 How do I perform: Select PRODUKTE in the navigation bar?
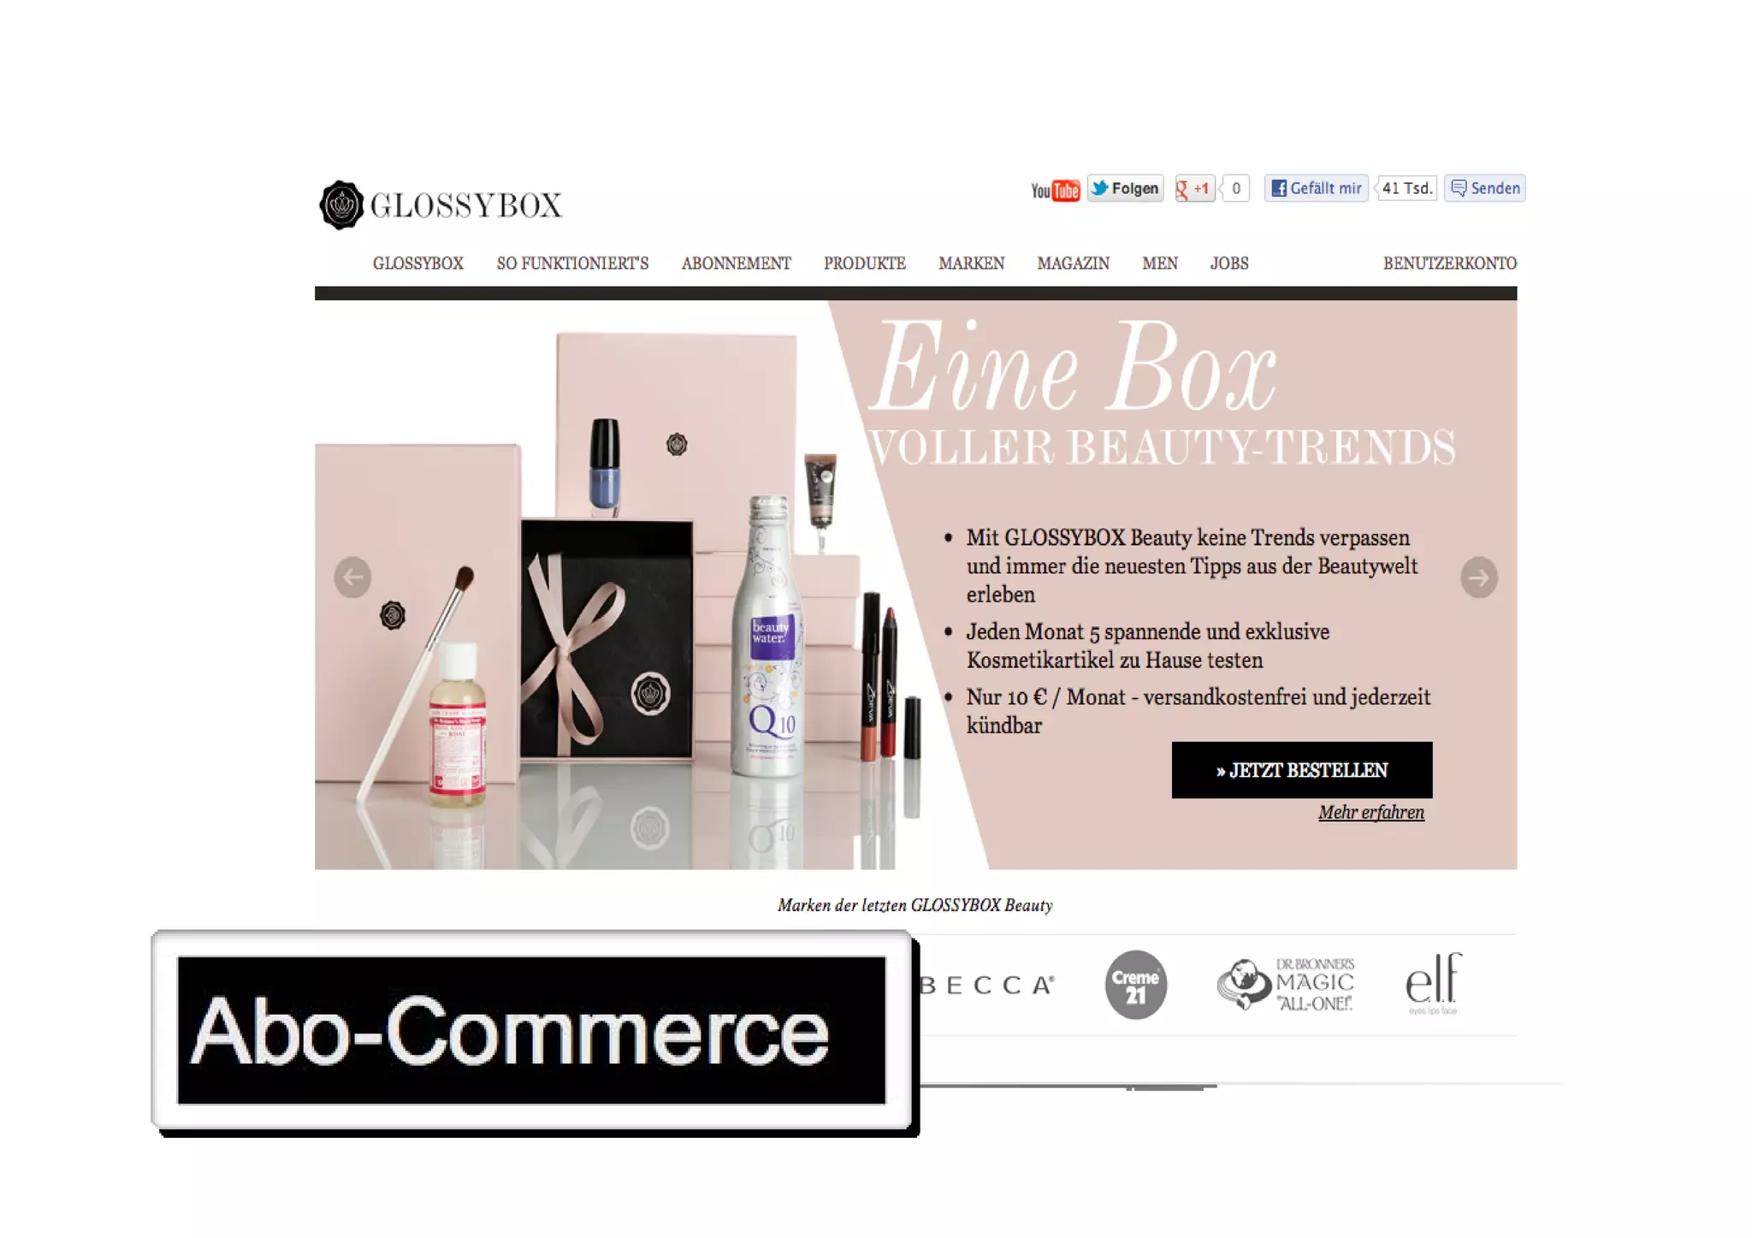pos(865,264)
